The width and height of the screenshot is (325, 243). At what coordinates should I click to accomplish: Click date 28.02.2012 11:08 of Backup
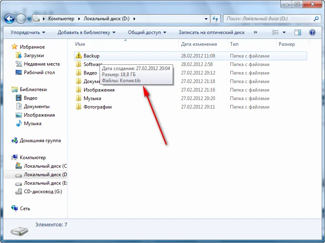coord(198,56)
